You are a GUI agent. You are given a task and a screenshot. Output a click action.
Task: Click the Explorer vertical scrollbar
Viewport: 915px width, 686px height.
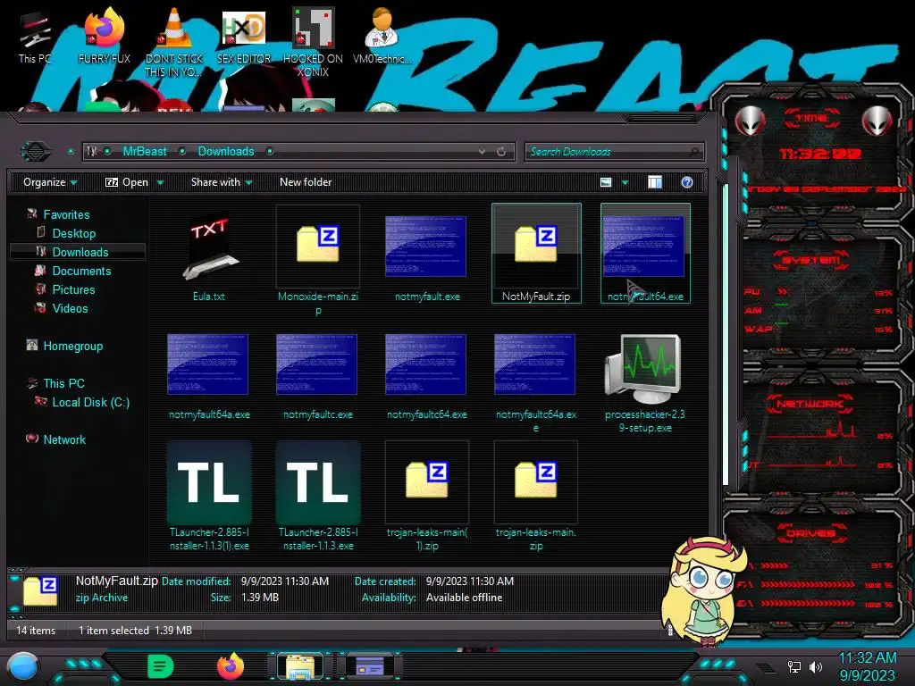point(726,335)
